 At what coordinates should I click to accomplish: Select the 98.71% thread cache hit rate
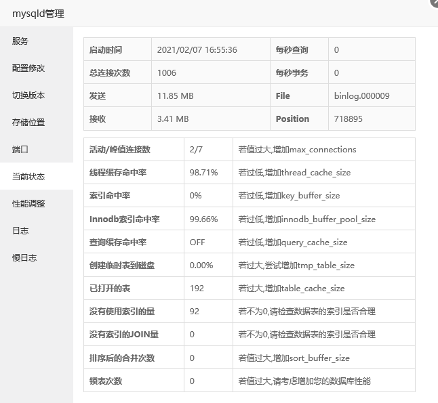pos(203,173)
